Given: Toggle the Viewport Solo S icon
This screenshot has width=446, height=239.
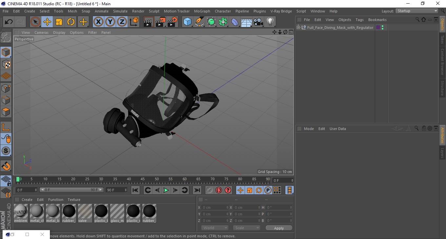Looking at the screenshot, I should tap(6, 151).
